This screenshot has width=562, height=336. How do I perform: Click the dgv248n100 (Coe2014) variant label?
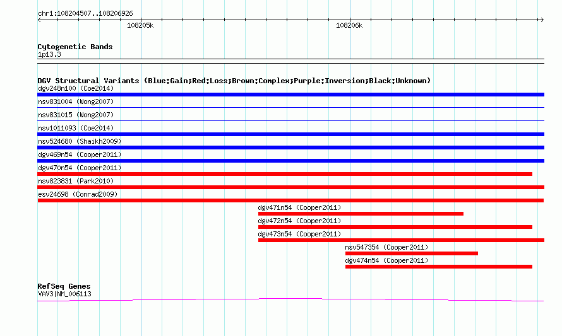coord(76,88)
